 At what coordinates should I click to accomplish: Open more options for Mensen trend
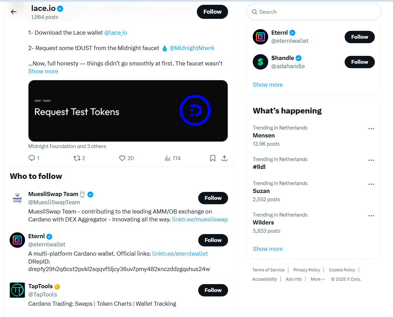point(371,129)
